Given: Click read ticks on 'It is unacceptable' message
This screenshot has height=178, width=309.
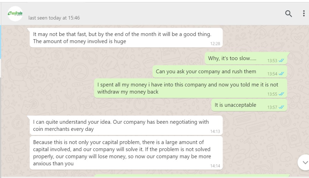Looking at the screenshot, I should [281, 107].
